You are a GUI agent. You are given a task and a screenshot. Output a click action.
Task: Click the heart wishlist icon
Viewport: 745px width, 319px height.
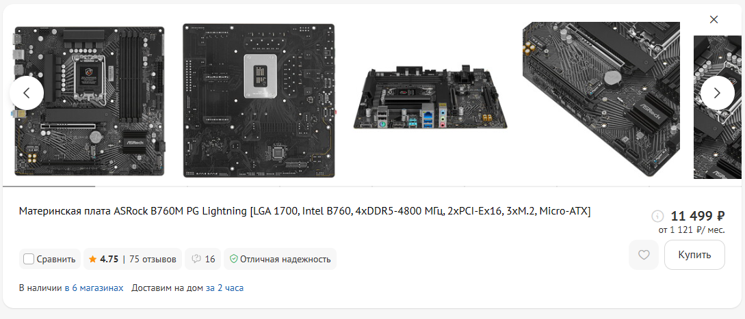click(644, 255)
